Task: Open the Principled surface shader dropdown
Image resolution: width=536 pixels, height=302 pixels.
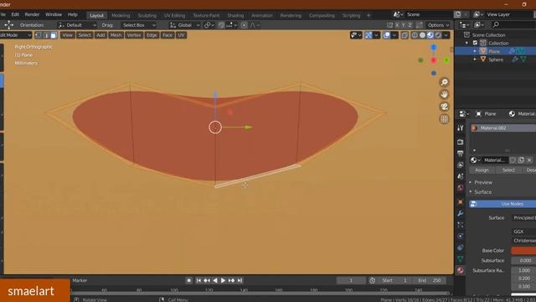Action: tap(523, 218)
